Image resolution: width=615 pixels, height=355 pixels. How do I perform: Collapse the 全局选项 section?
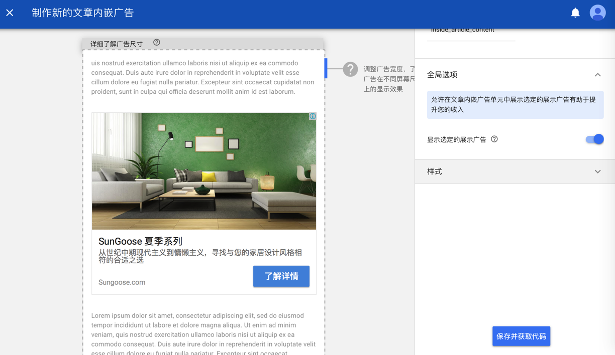597,75
